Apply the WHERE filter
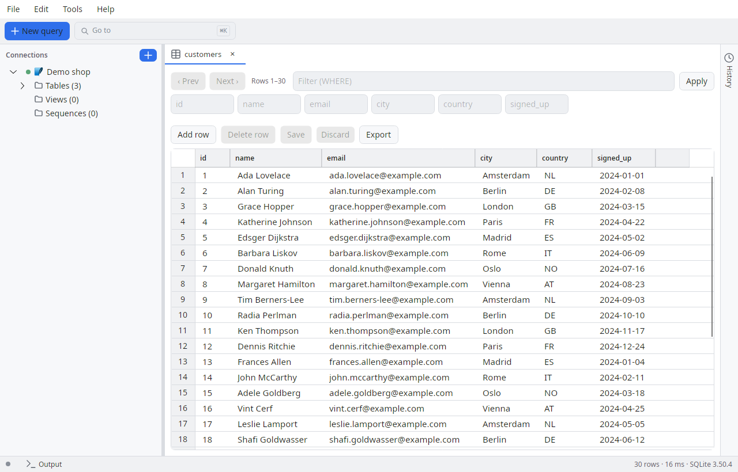This screenshot has width=738, height=472. pos(696,81)
